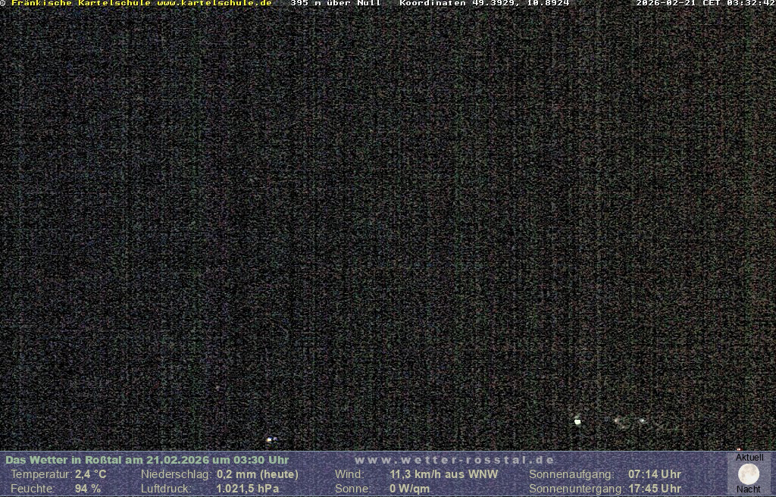Click the small red light near the bottom right
This screenshot has width=776, height=497.
pyautogui.click(x=739, y=449)
